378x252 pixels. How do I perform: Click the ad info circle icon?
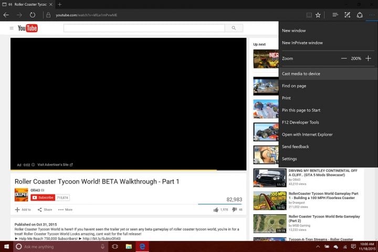[33, 165]
